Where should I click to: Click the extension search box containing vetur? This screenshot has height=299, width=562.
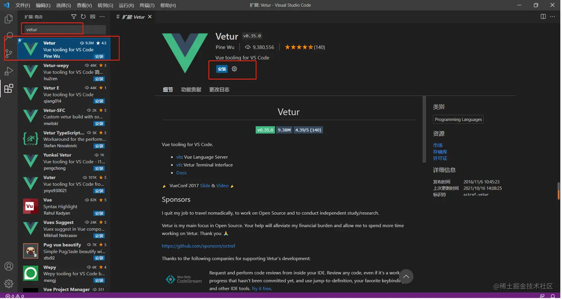[65, 29]
